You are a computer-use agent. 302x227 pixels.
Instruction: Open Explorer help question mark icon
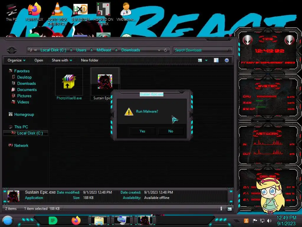click(x=227, y=60)
